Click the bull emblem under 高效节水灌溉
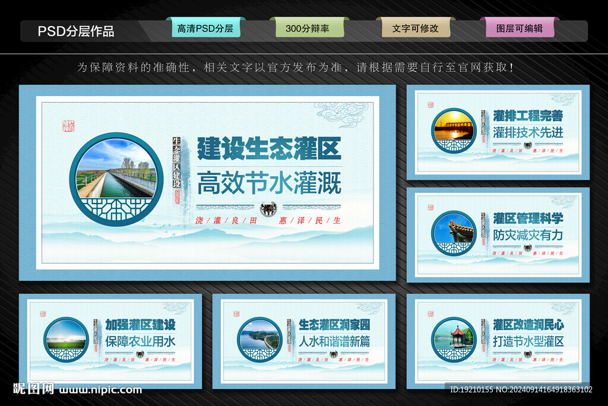608x406 pixels. coord(268,209)
